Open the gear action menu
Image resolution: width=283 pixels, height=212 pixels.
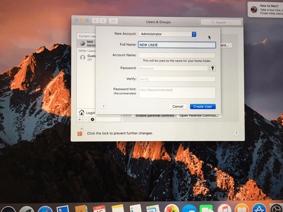pyautogui.click(x=92, y=119)
